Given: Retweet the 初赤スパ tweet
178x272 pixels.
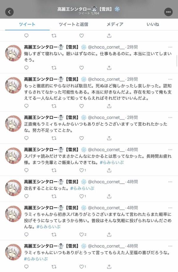Looking at the screenshot, I should click(54, 235).
